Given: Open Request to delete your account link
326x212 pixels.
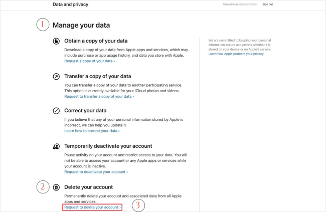Looking at the screenshot, I should coord(92,207).
